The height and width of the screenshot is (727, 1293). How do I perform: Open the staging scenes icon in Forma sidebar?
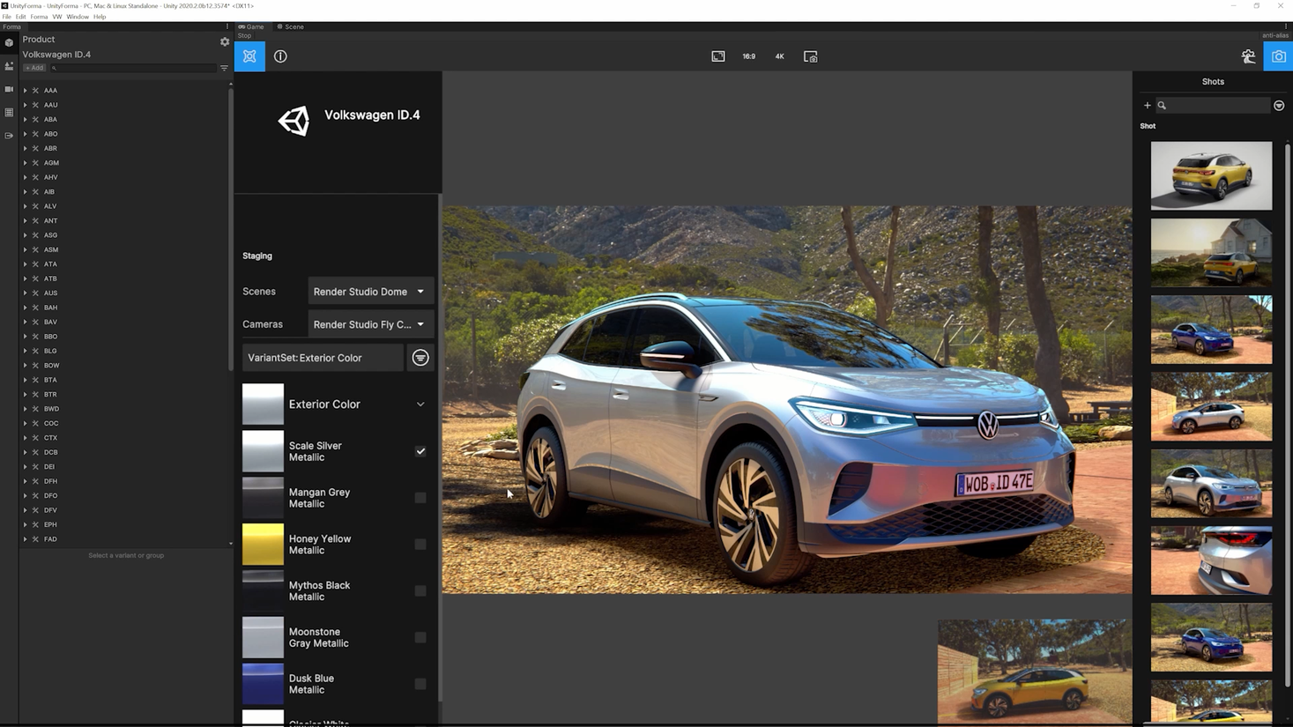coord(9,66)
